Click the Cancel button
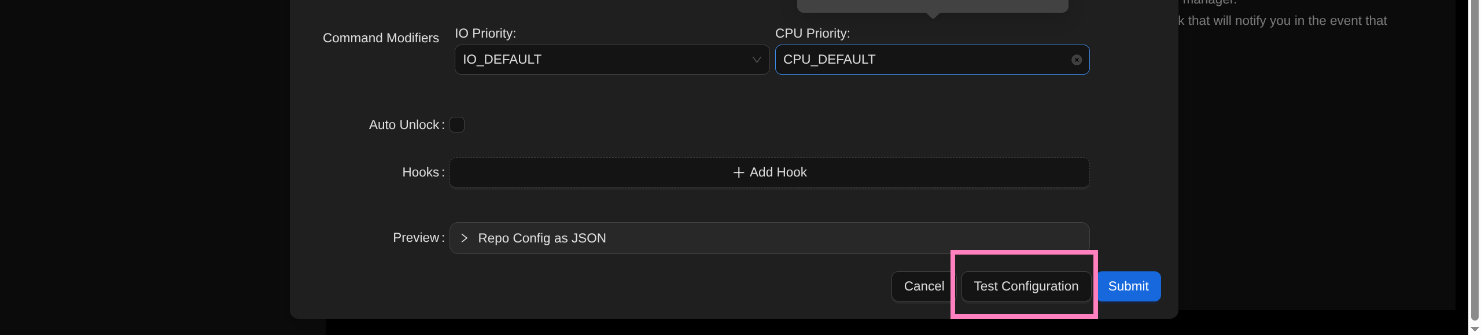The height and width of the screenshot is (335, 1481). click(x=923, y=286)
